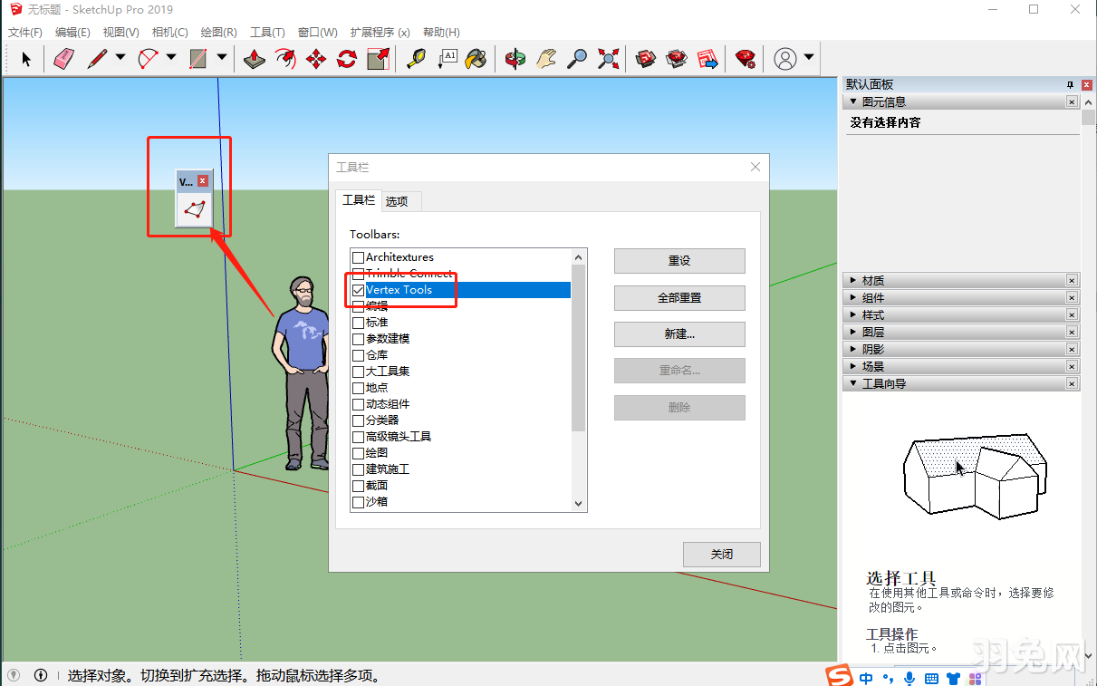The image size is (1097, 686).
Task: Activate the Push/Pull tool
Action: click(x=255, y=59)
